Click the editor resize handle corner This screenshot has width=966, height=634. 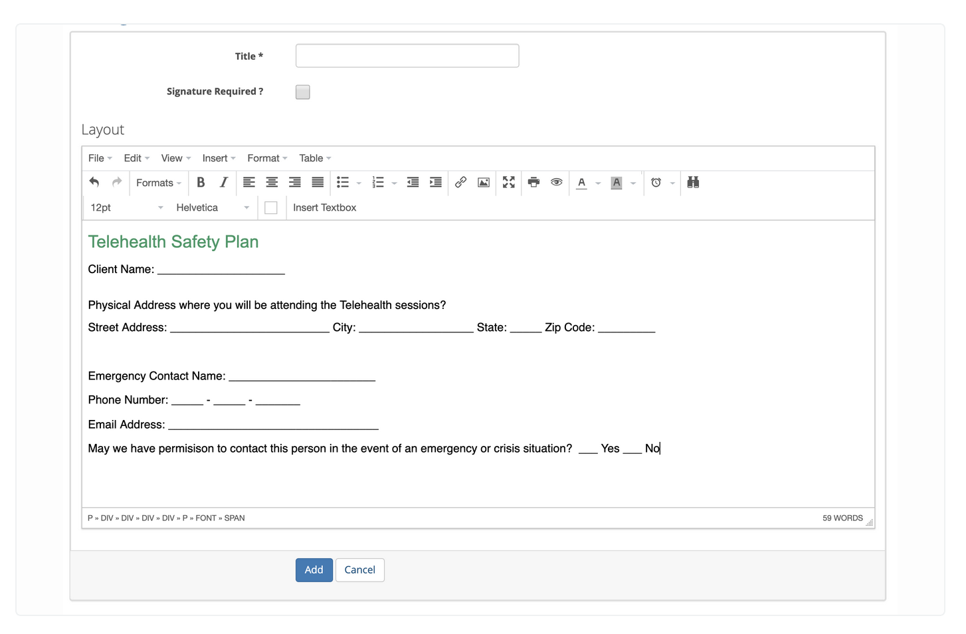pos(869,523)
